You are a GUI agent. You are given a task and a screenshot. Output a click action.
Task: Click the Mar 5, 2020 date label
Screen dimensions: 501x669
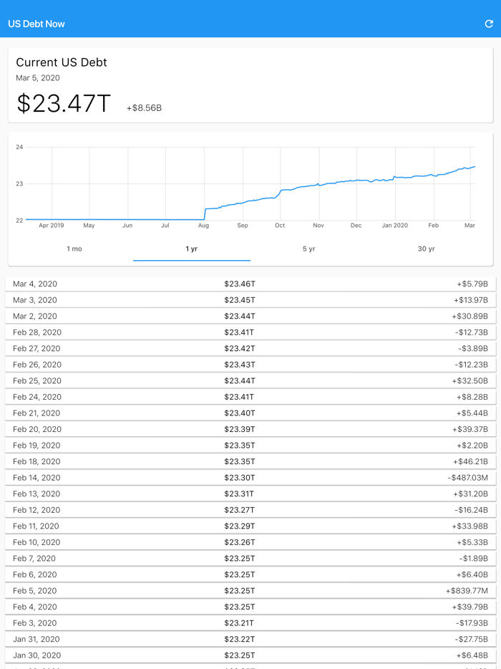[x=37, y=78]
